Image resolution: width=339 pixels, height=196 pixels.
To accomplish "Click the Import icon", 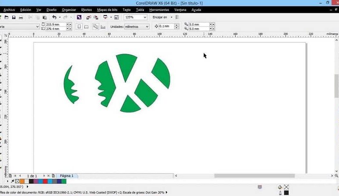I will (x=88, y=17).
